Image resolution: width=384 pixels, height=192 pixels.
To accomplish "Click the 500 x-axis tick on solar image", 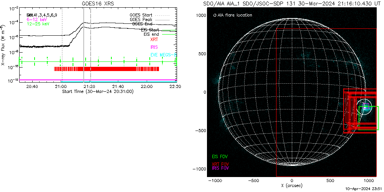I will (x=330, y=180).
